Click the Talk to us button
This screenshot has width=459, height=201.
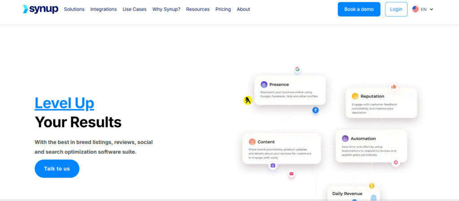click(57, 169)
